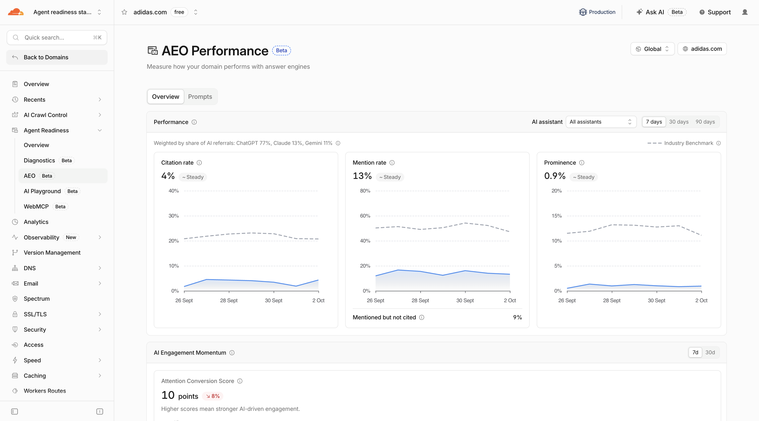The width and height of the screenshot is (759, 421).
Task: Click Attention Conversion Score info icon
Action: [240, 381]
